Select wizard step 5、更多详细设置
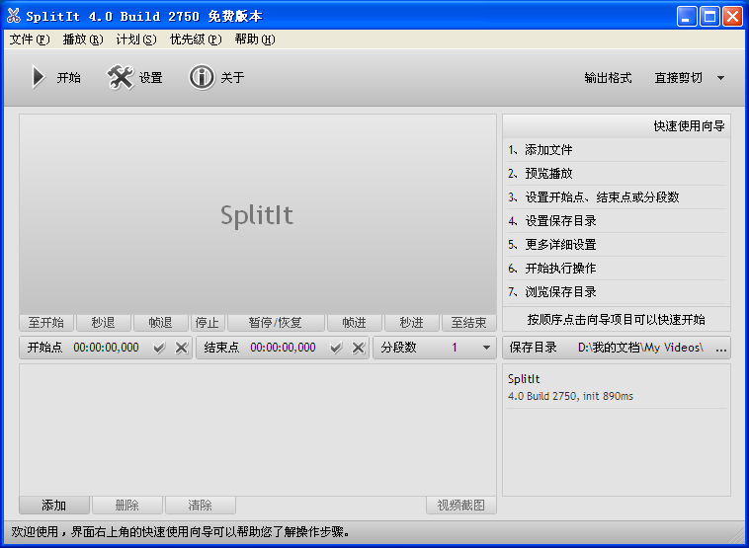The width and height of the screenshot is (749, 548). pos(617,245)
